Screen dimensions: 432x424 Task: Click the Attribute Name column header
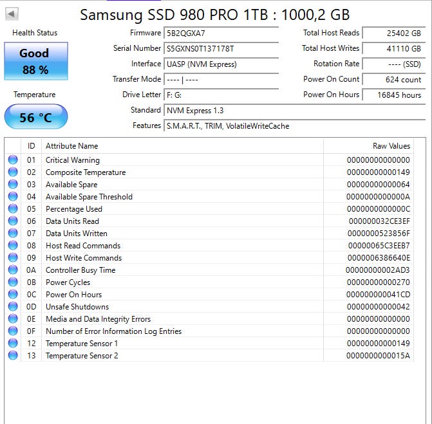(182, 145)
